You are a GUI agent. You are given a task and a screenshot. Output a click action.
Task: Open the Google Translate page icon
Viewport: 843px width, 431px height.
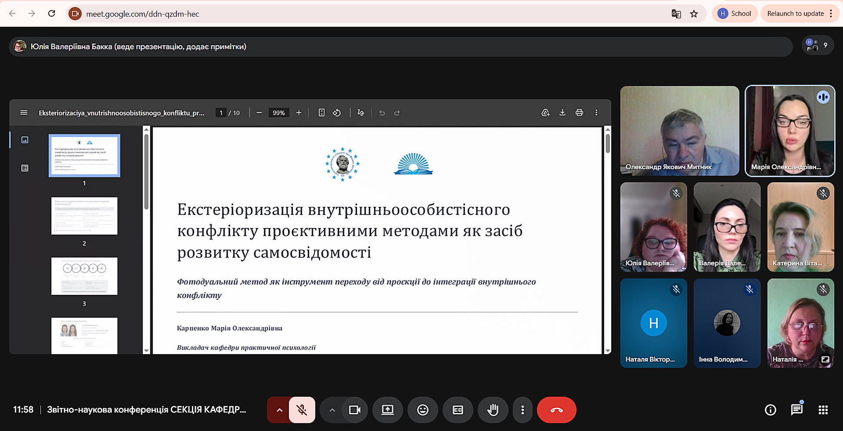pyautogui.click(x=676, y=14)
